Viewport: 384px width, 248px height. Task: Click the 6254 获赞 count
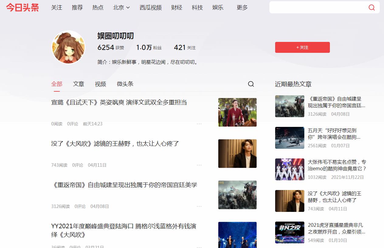pos(111,47)
